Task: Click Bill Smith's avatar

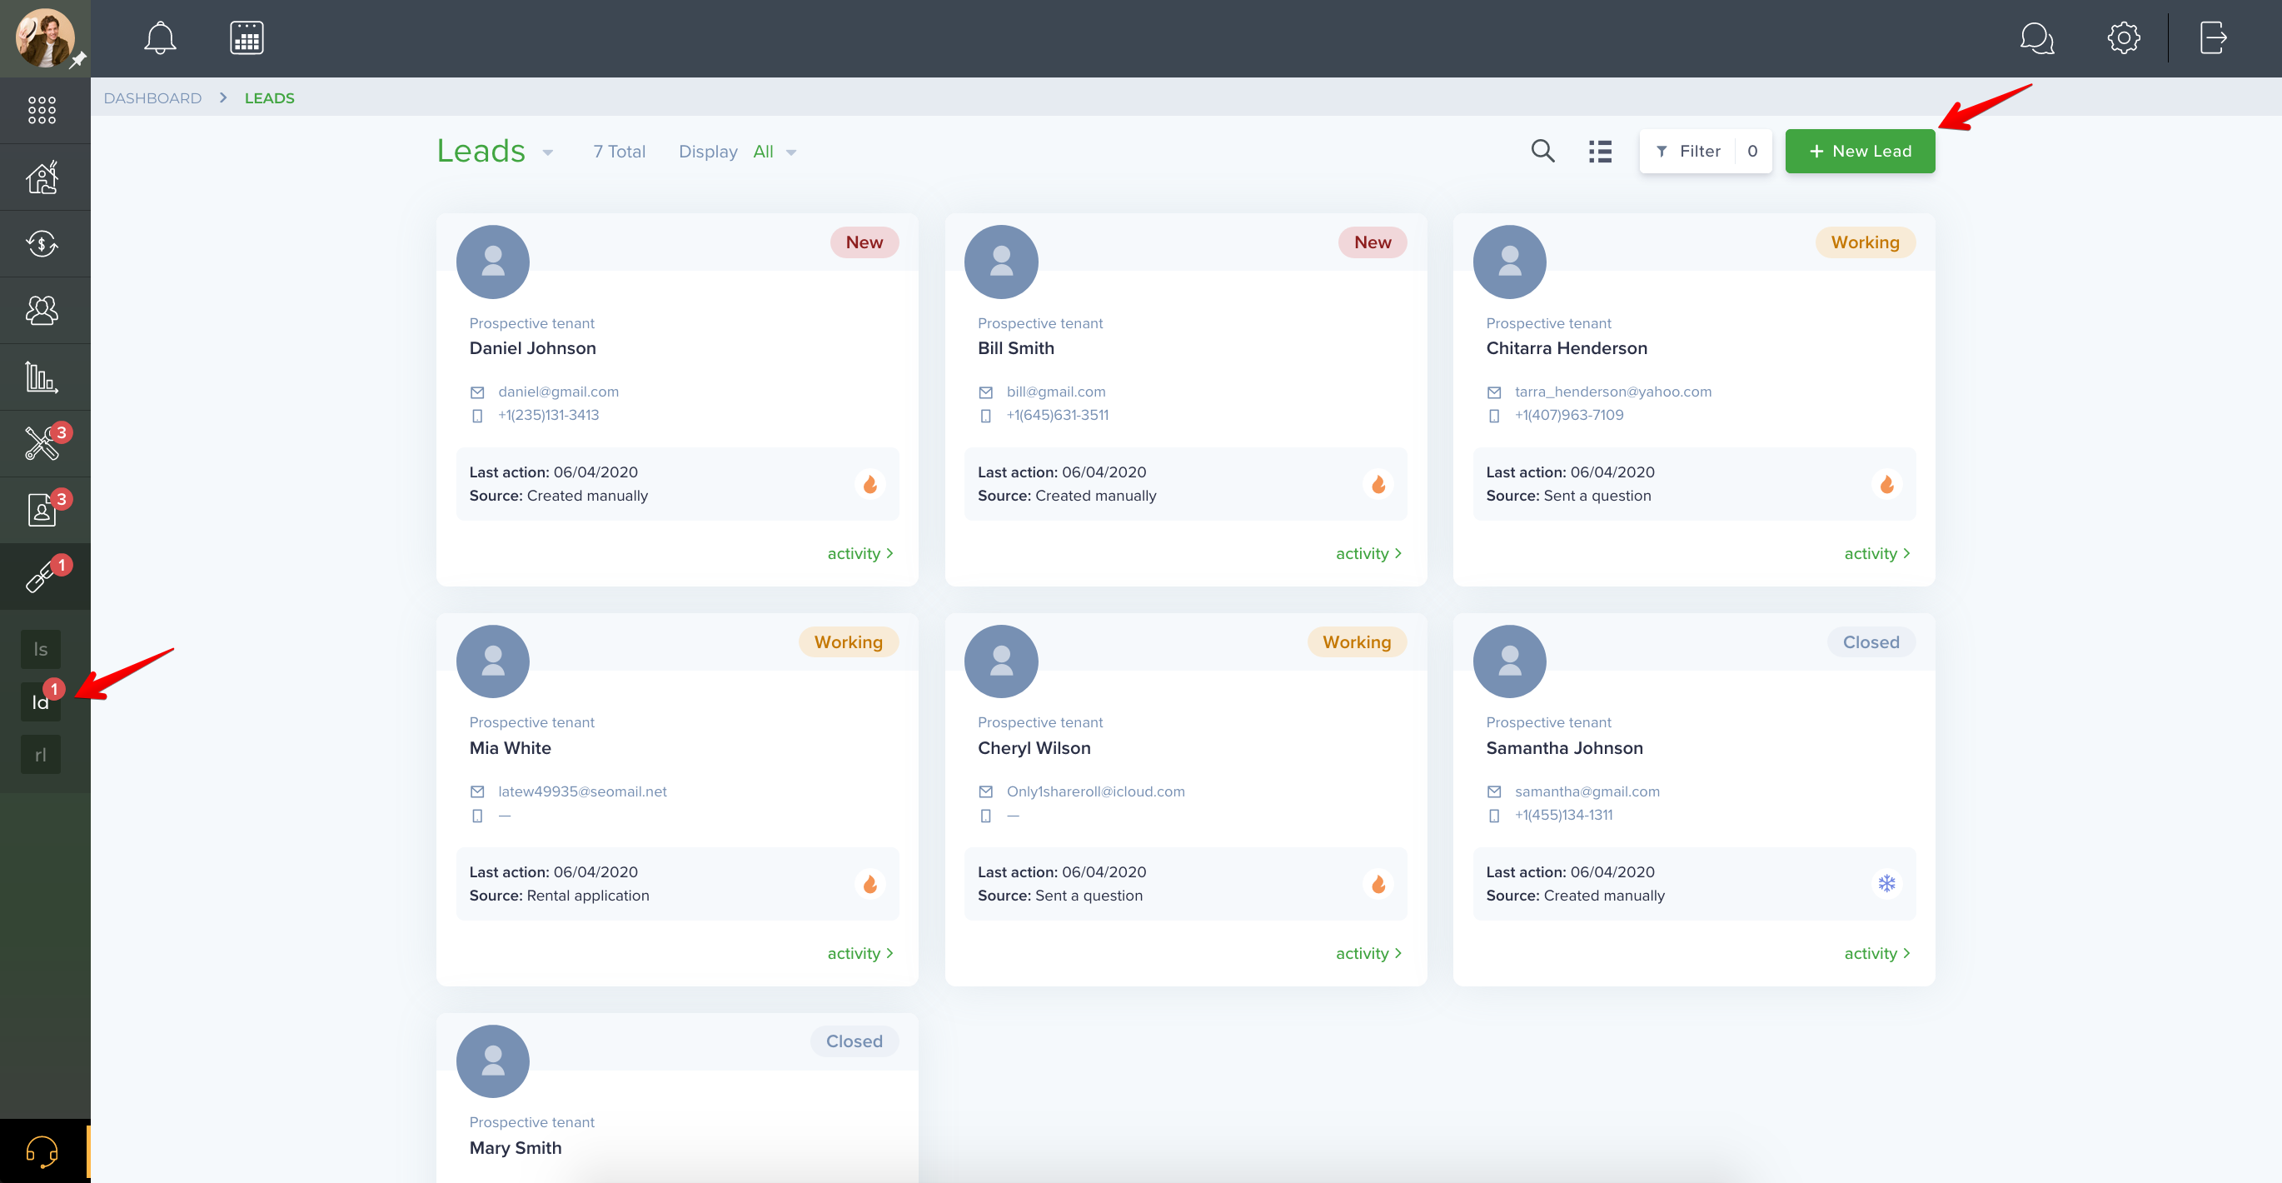Action: coord(1001,262)
